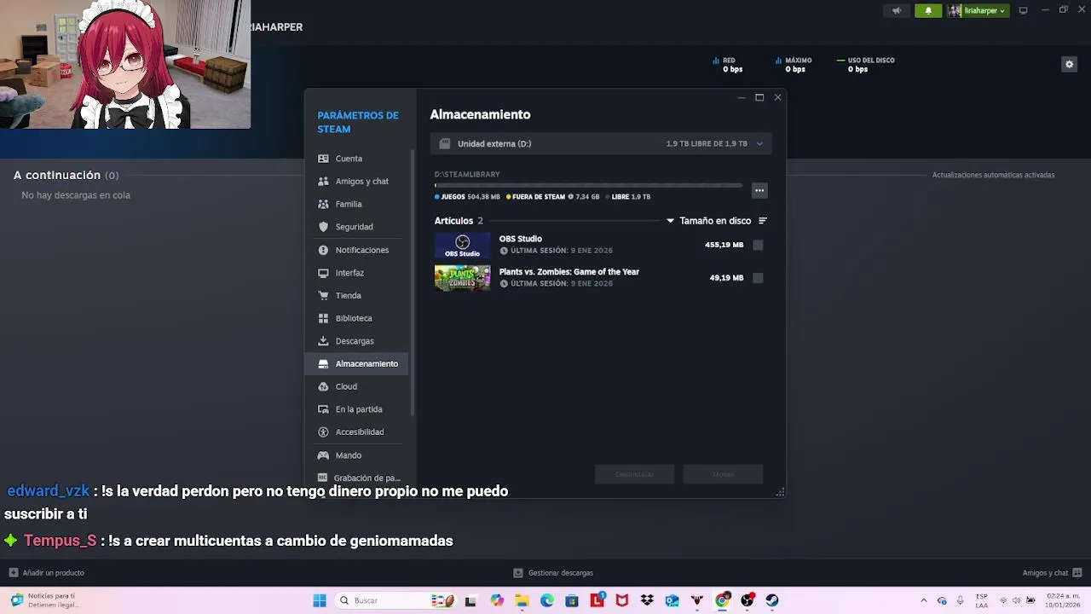The image size is (1091, 614).
Task: Click the settings sidebar scrollbar
Action: (x=413, y=281)
